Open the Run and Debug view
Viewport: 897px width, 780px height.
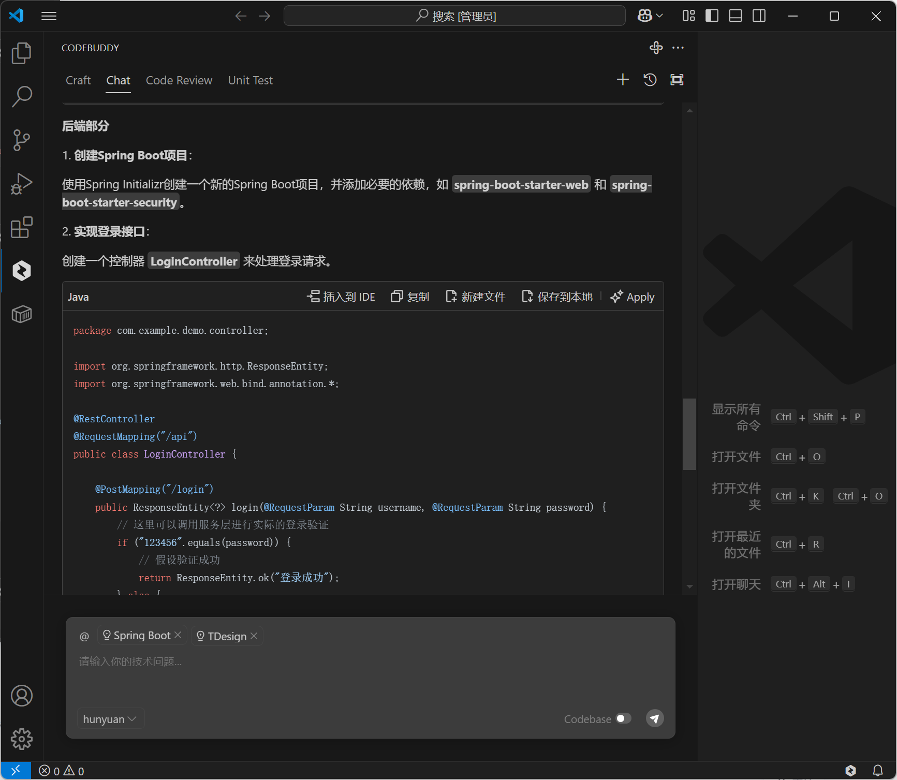pos(22,184)
